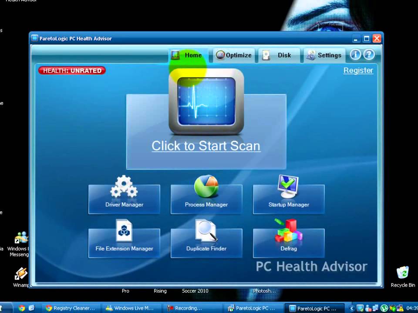Click the heart monitor scan icon
Viewport: 418px width, 313px height.
pos(206,102)
